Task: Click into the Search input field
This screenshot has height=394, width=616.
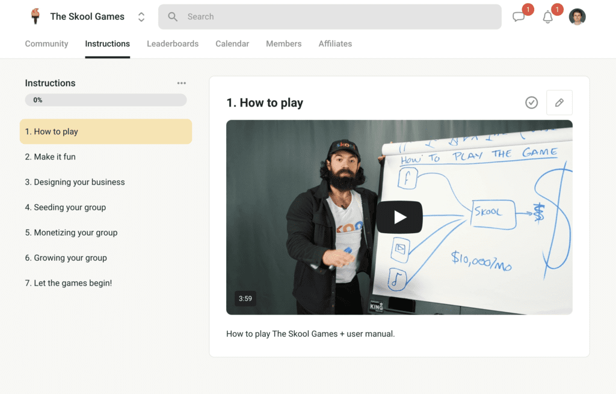Action: coord(337,17)
